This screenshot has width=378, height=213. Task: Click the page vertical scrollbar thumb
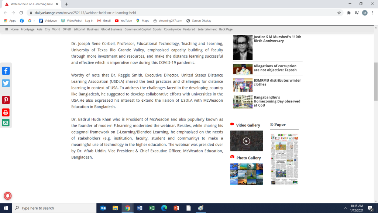pos(376,82)
